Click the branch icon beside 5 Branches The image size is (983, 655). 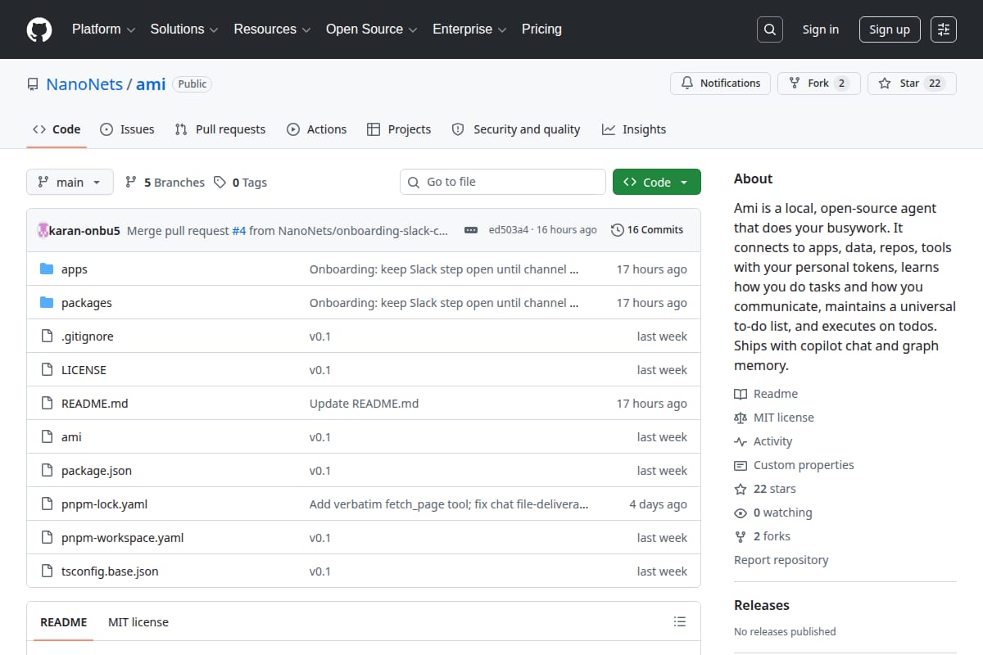(131, 183)
